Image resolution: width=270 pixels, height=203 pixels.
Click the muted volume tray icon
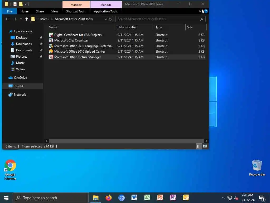point(236,198)
